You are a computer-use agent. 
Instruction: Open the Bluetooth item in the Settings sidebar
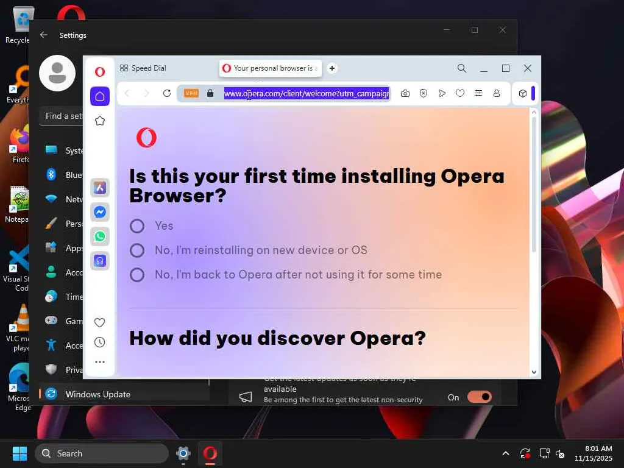63,175
